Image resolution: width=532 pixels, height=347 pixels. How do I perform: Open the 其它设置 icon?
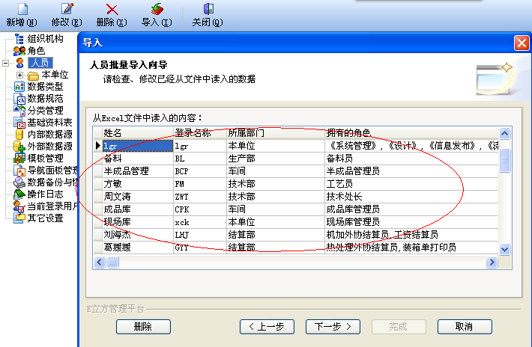[19, 218]
